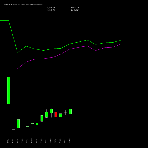
Task: Click the purple indicator line on the chart
Action: pos(61,54)
